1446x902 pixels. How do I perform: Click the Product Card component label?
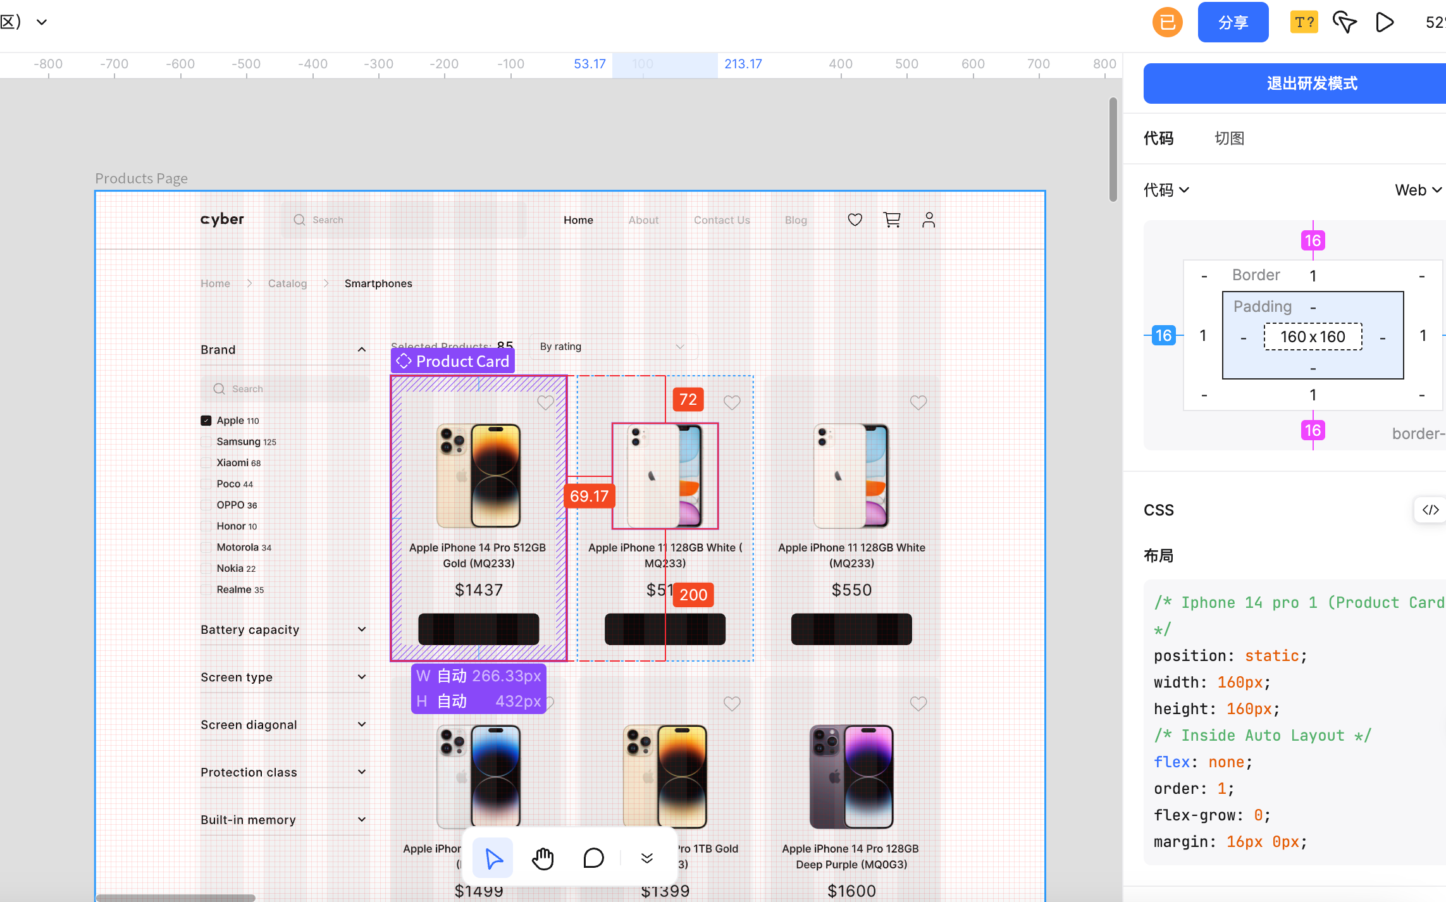coord(453,361)
